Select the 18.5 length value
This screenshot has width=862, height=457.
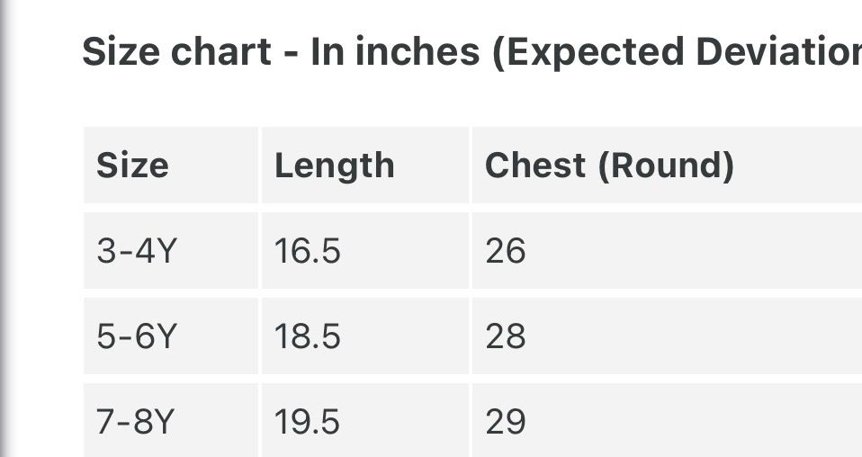pos(308,336)
